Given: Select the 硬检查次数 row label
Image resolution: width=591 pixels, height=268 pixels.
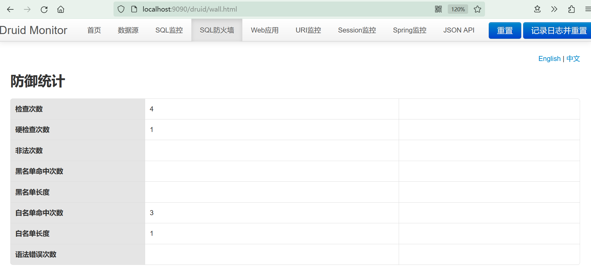Looking at the screenshot, I should tap(33, 129).
